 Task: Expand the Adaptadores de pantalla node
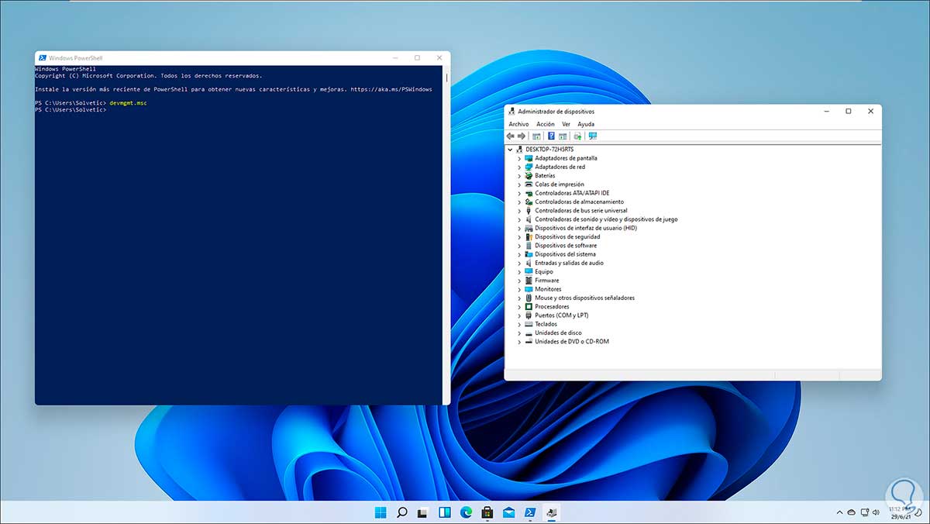519,158
